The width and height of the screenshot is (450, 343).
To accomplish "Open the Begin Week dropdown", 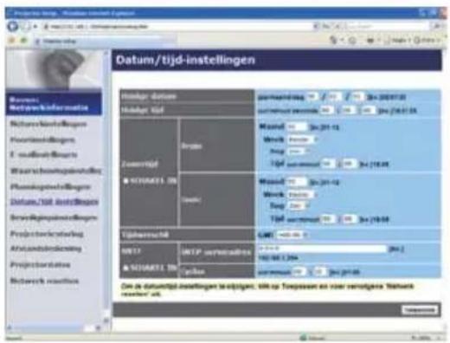I will point(303,139).
